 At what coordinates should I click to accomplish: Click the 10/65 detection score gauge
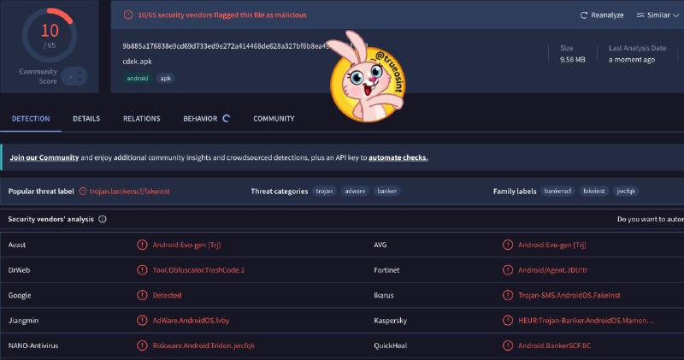click(x=50, y=35)
